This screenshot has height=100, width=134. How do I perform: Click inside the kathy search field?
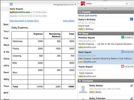coord(105,4)
